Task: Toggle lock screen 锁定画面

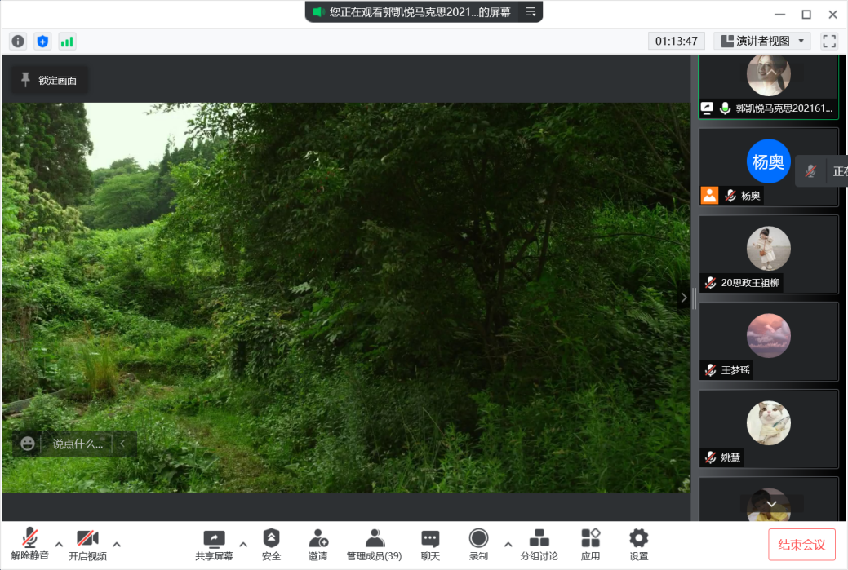Action: point(49,80)
